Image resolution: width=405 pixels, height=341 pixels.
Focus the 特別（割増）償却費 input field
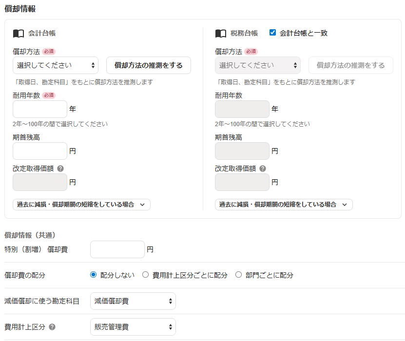pos(117,249)
